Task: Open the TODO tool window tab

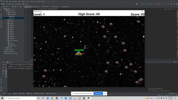Action: point(15,94)
